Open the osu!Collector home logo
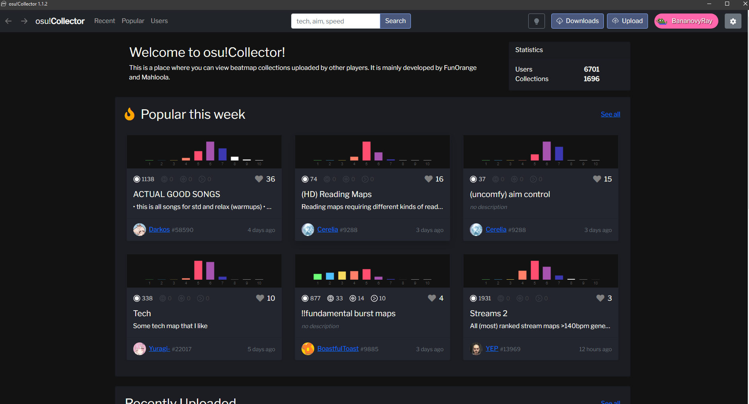Screen dimensions: 749x404 click(60, 21)
